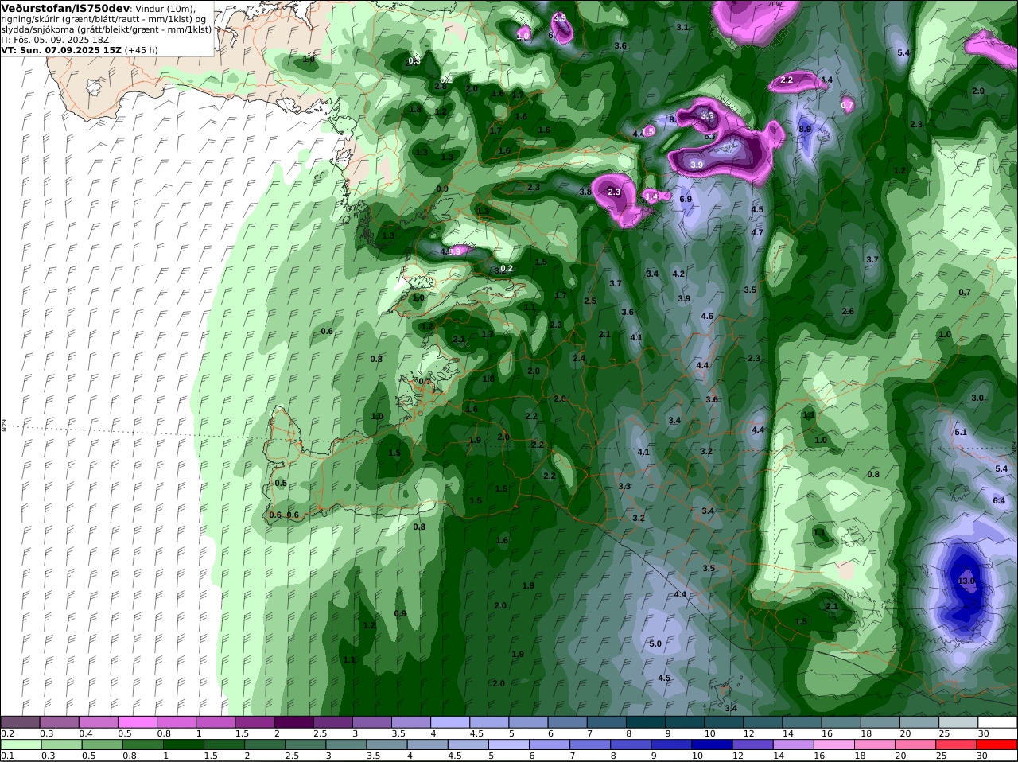This screenshot has height=762, width=1018.
Task: Pick lower legend pale green swatch between 0.1 and 0.3
Action: point(21,745)
